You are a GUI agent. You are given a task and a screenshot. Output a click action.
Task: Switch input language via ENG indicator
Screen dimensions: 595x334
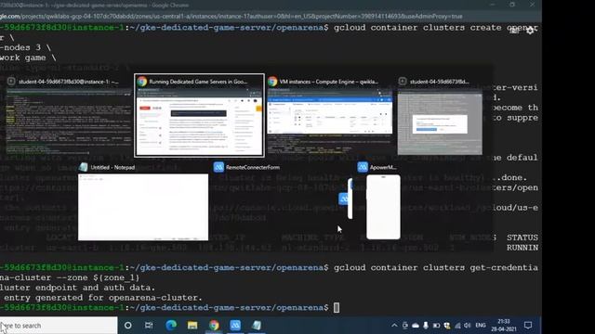point(481,326)
